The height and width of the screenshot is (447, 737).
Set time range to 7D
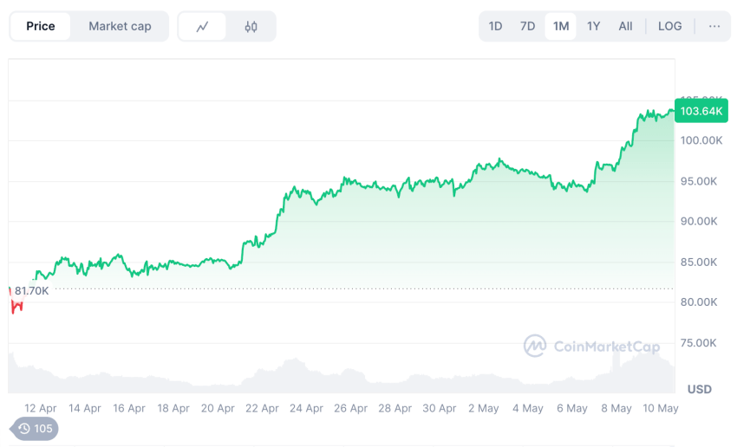[x=527, y=26]
